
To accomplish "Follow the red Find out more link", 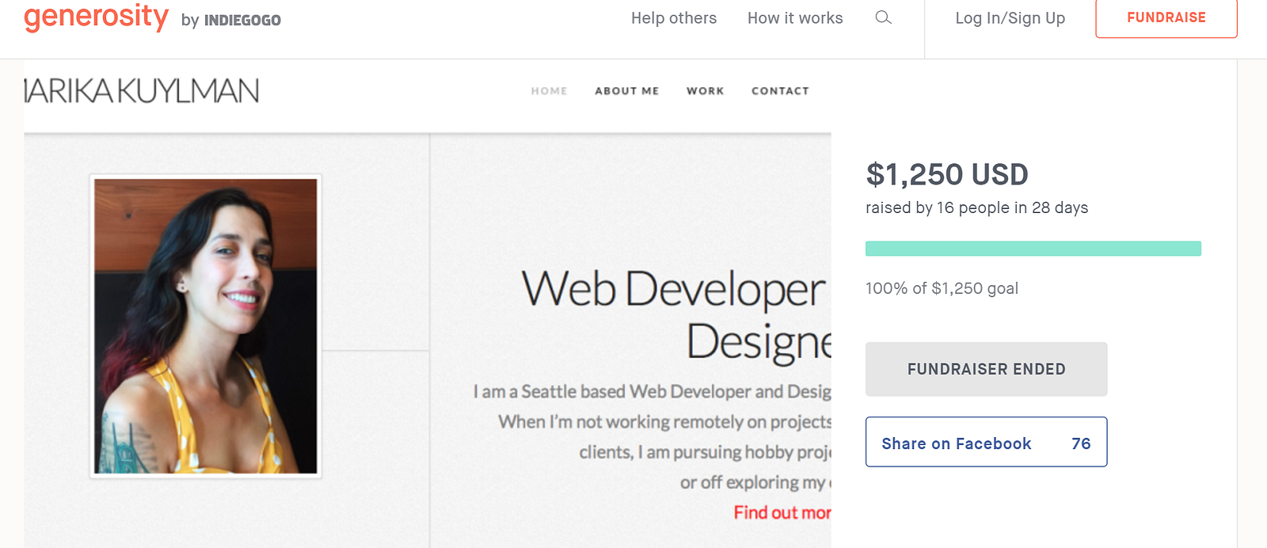I will [x=782, y=513].
